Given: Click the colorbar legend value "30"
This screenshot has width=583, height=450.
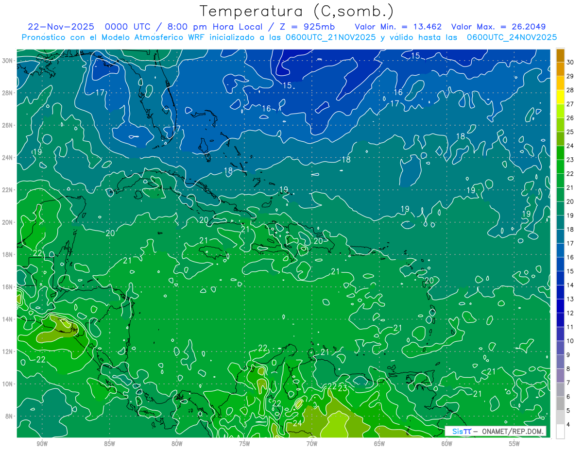Looking at the screenshot, I should point(570,63).
